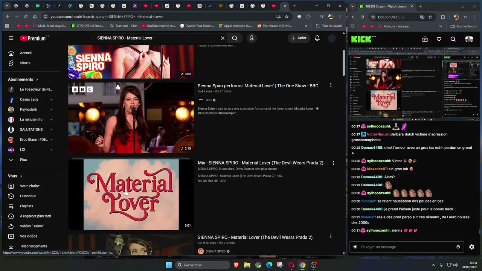
Task: Open the tab search dropdown in the YouTube window
Action: (6, 6)
